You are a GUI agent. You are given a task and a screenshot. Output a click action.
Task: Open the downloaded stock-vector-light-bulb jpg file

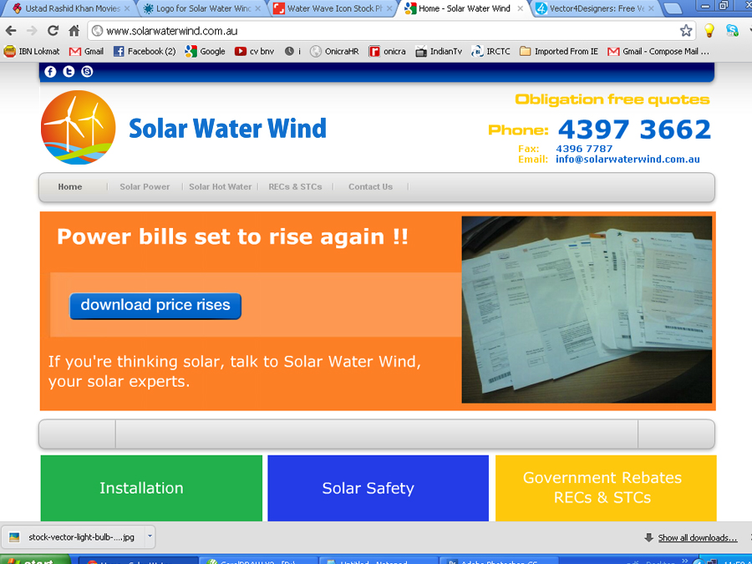pyautogui.click(x=72, y=537)
